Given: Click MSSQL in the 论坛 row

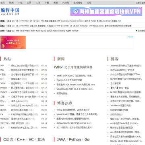Looking at the screenshot, I should [x=95, y=26].
